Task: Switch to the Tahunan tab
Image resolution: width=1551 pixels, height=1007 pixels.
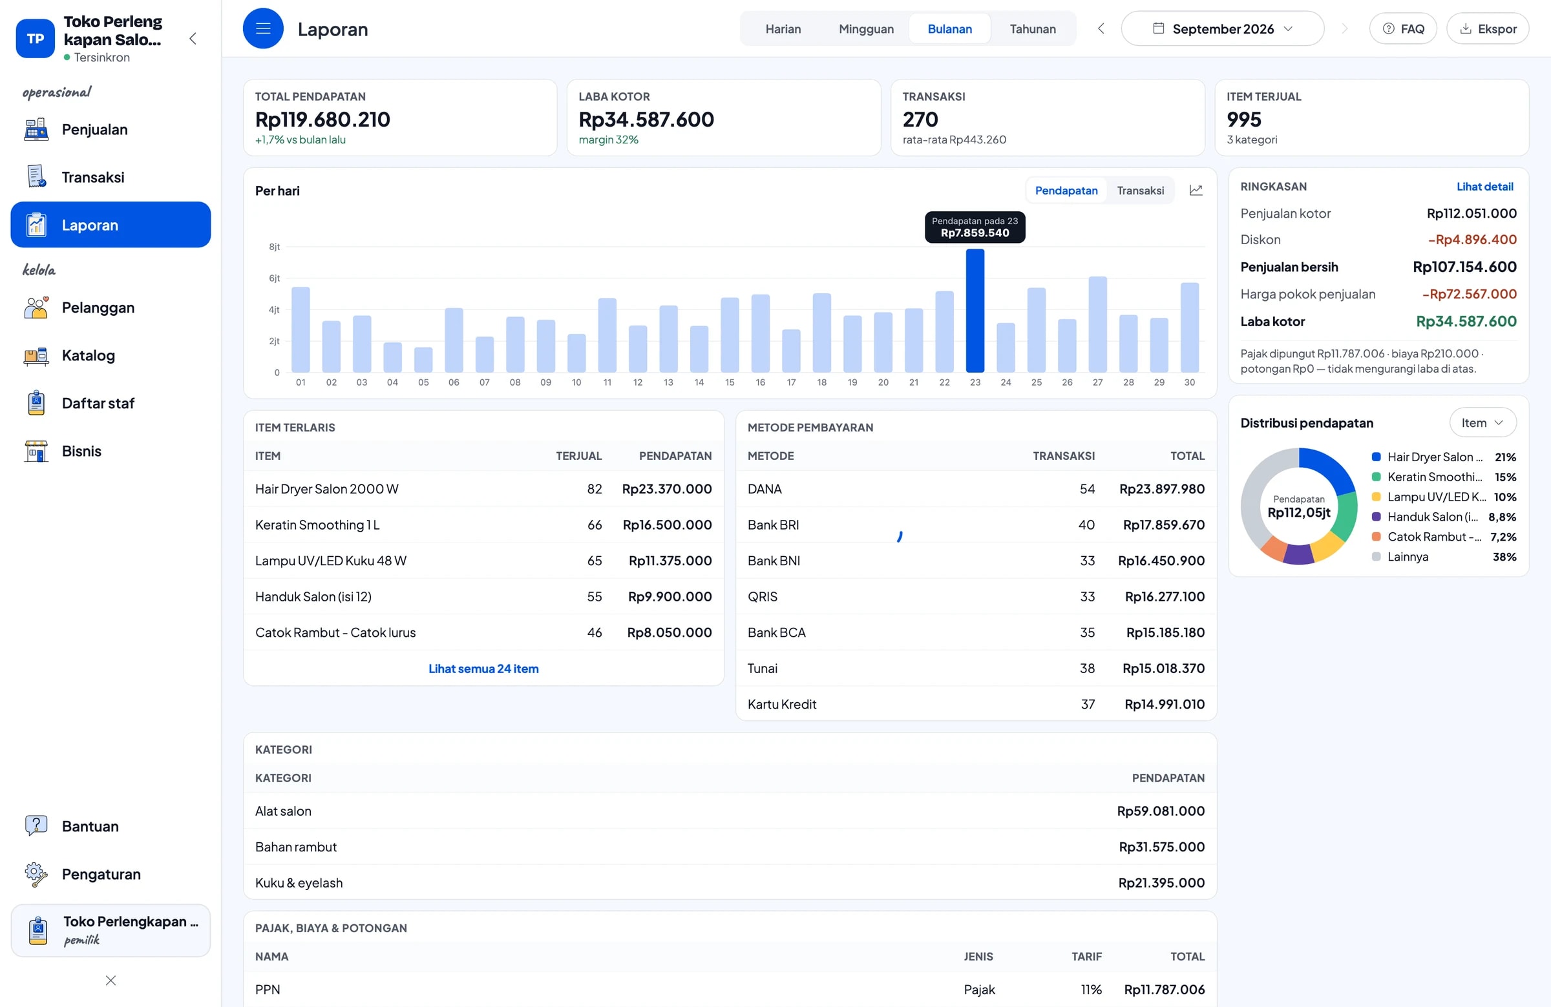Action: tap(1032, 28)
